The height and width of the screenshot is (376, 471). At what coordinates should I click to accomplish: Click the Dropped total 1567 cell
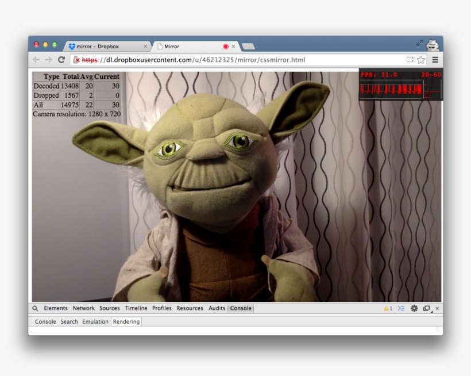coord(70,95)
